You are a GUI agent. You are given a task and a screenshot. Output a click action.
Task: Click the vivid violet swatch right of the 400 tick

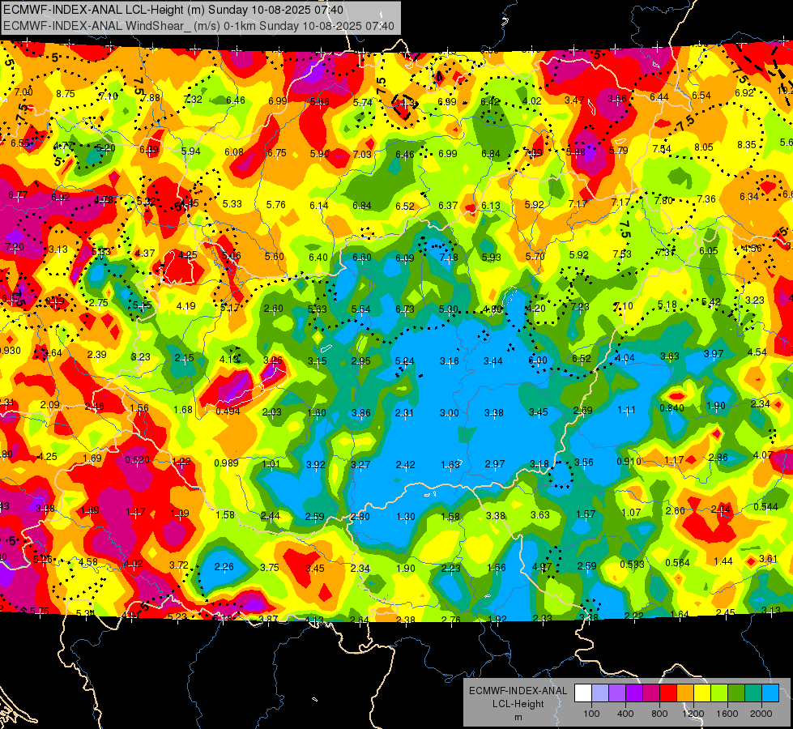pyautogui.click(x=634, y=693)
